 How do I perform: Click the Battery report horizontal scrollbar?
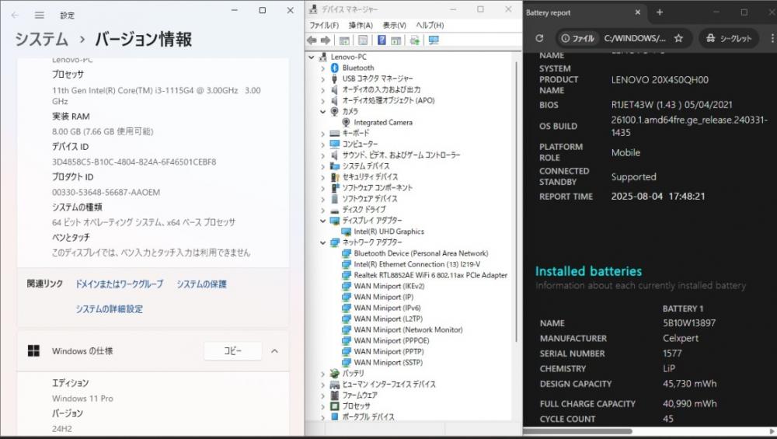click(578, 430)
